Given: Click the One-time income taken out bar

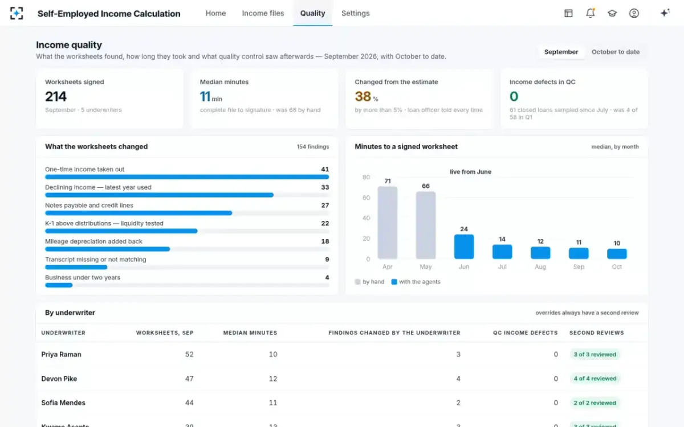Looking at the screenshot, I should [187, 177].
